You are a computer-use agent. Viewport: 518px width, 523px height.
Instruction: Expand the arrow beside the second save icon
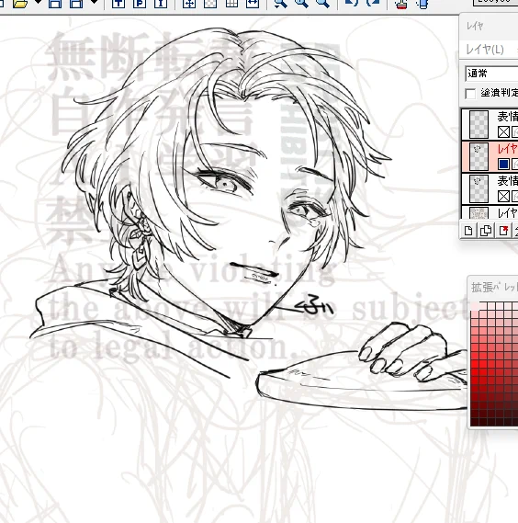click(x=95, y=3)
